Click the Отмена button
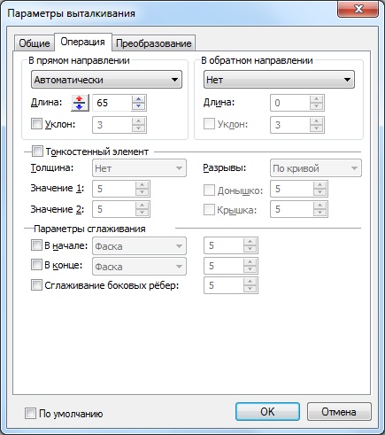 tap(339, 412)
